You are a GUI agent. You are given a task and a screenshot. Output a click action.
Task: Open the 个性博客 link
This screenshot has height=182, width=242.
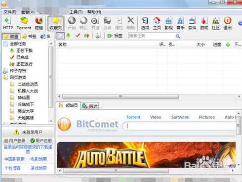tap(12, 168)
